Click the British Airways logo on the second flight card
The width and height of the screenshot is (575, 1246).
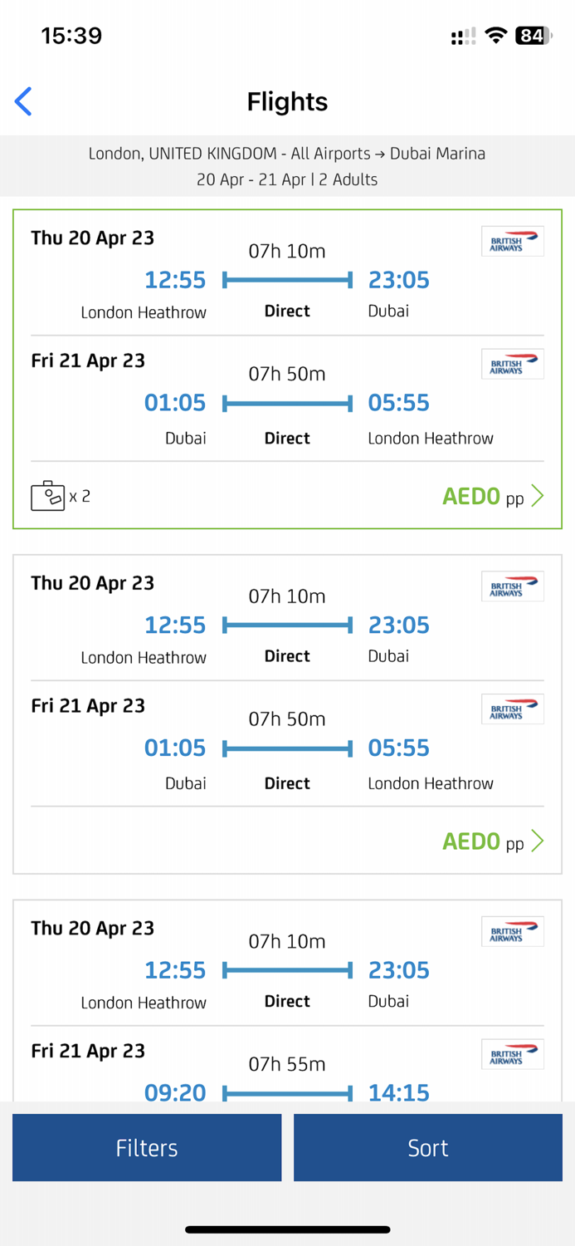(512, 586)
